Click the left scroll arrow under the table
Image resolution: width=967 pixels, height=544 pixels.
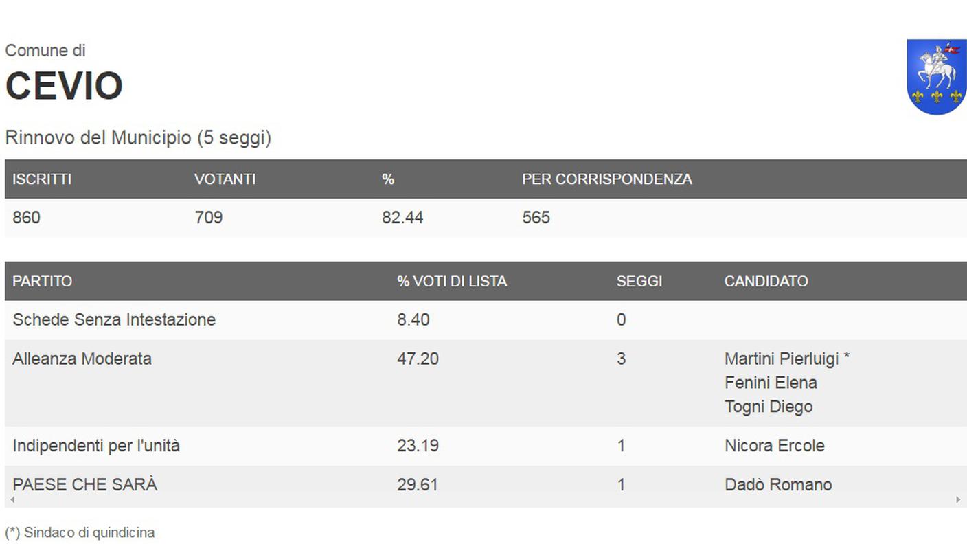12,499
